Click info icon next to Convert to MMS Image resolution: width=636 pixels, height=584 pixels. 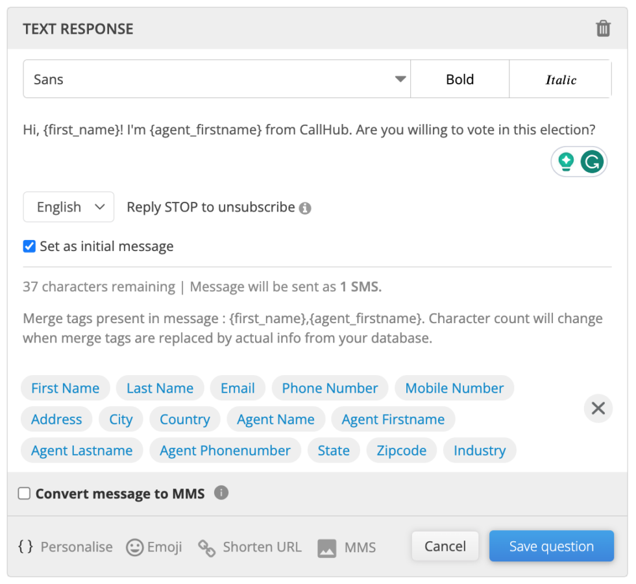(221, 493)
